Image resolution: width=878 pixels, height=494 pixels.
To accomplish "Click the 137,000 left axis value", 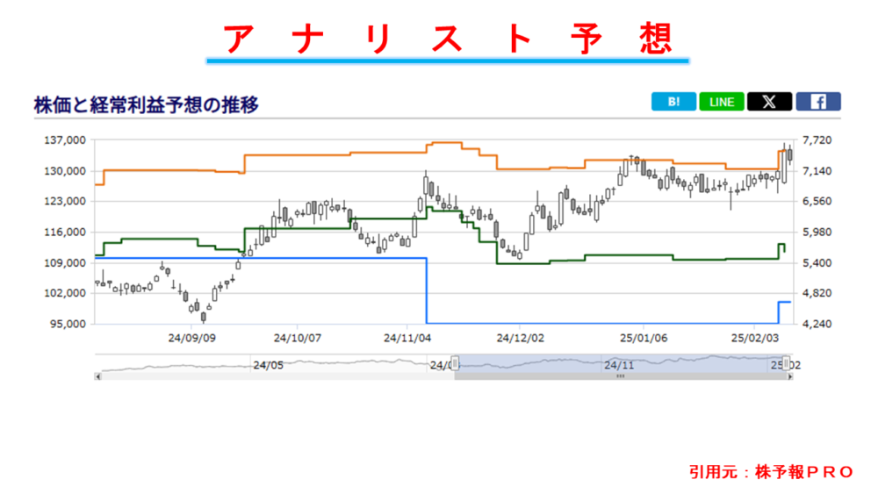I will [x=65, y=140].
